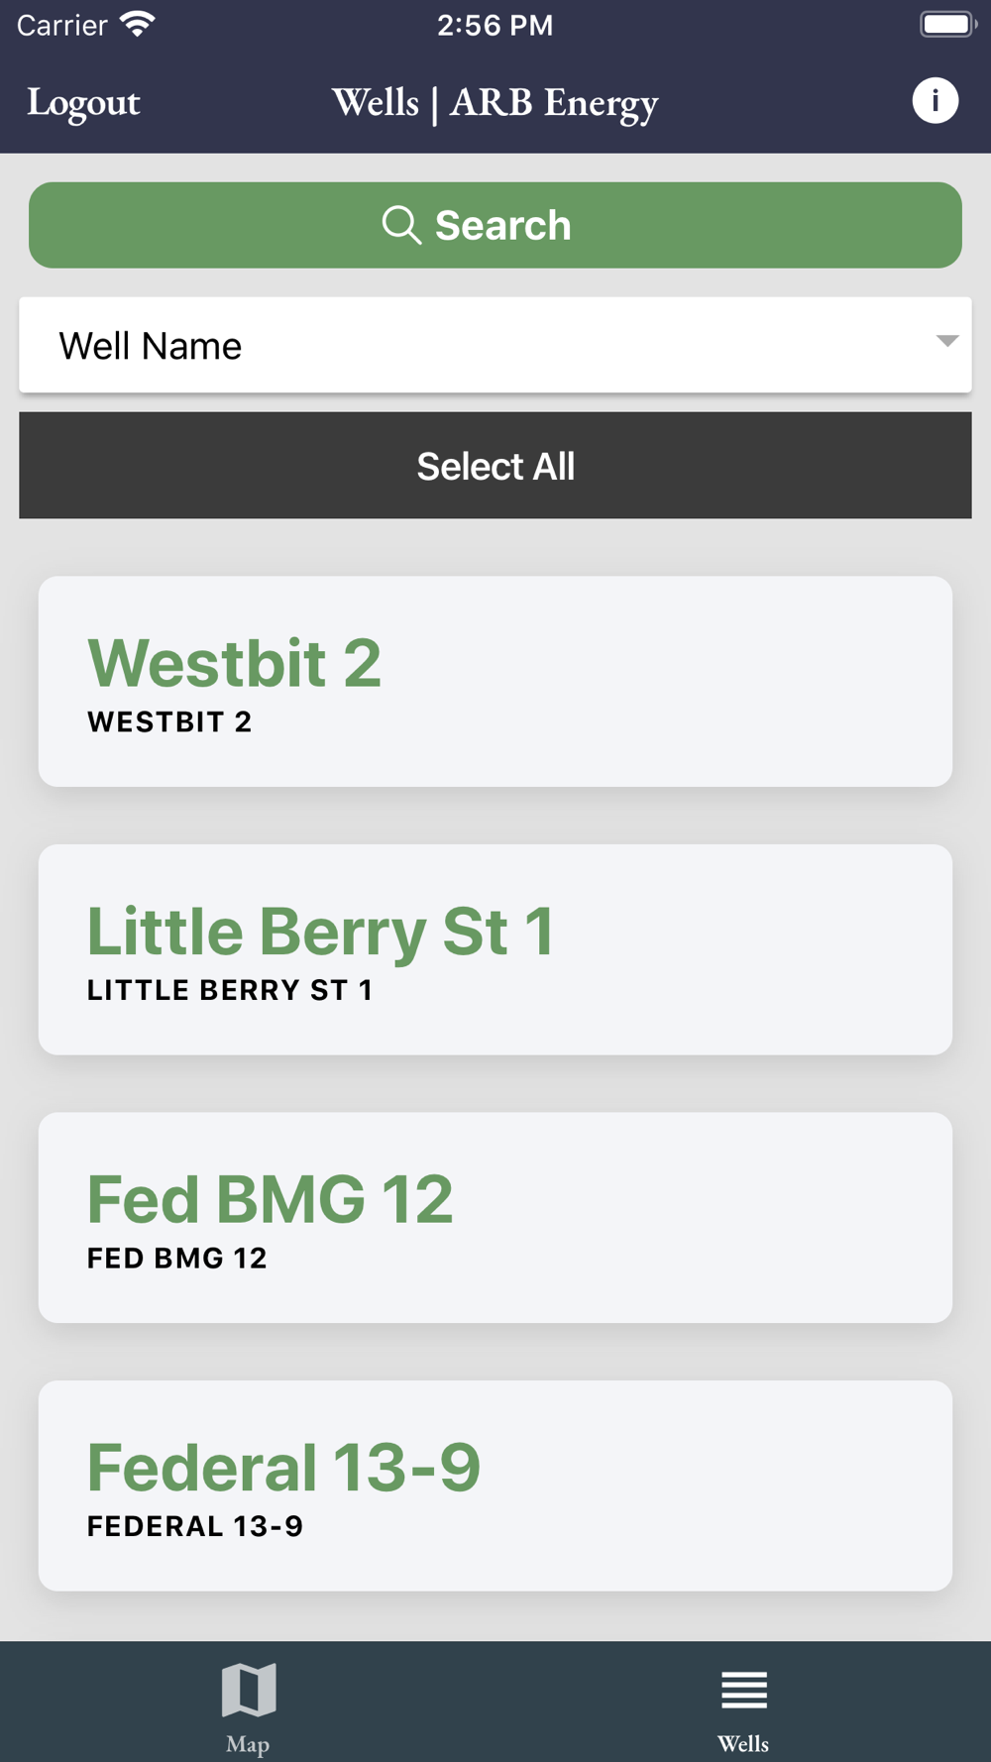Click the Logout link

83,102
